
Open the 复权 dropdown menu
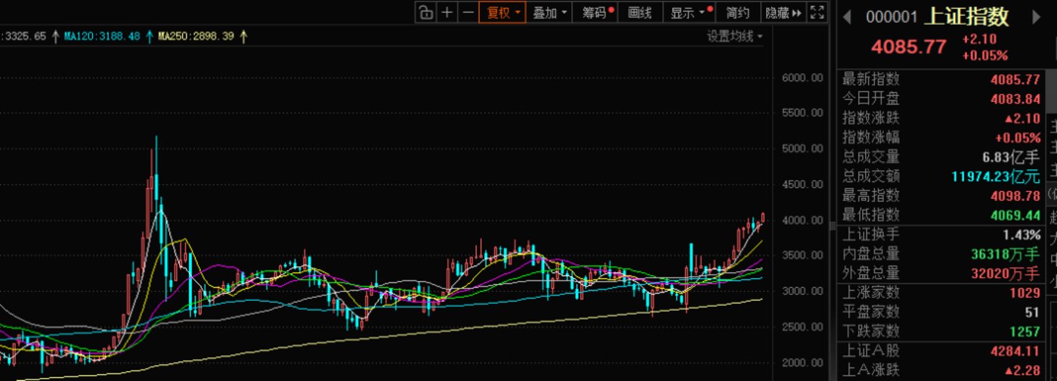[502, 12]
